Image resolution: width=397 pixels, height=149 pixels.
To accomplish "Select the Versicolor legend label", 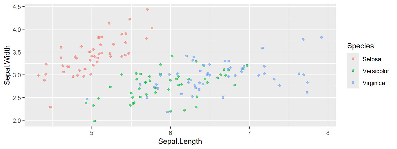I will pos(376,71).
